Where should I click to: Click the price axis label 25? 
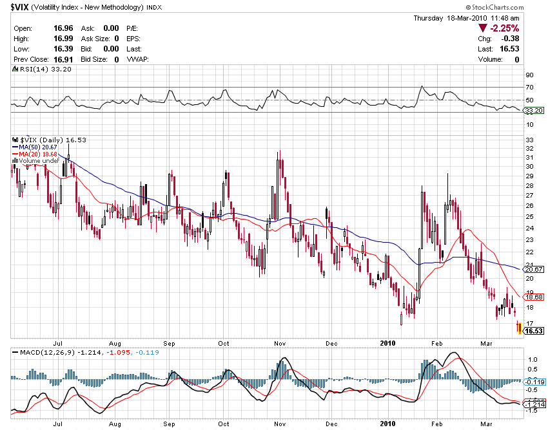(529, 217)
